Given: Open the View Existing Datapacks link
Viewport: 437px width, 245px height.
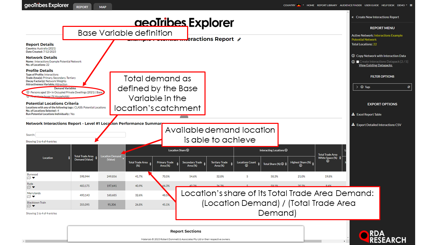Looking at the screenshot, I should pyautogui.click(x=375, y=65).
